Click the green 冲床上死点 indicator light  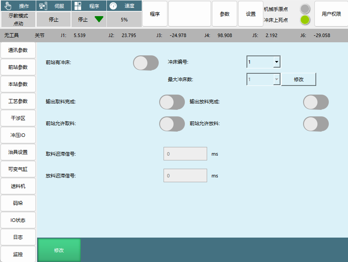305,20
